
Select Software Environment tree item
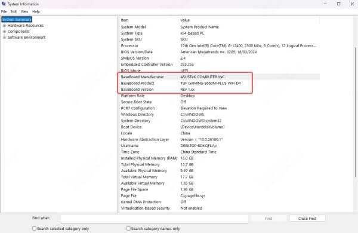point(26,37)
